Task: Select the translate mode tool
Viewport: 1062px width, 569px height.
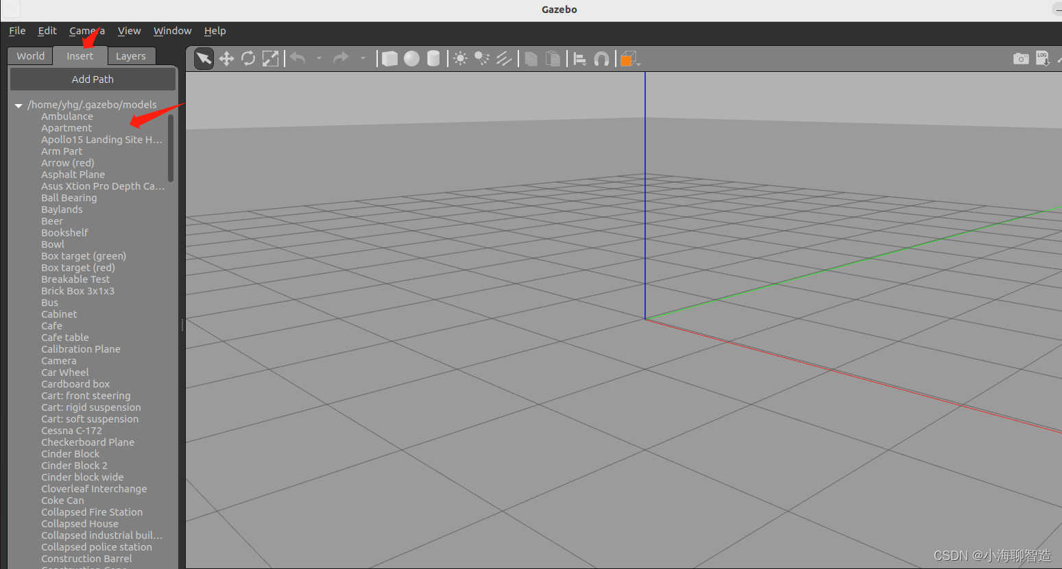Action: [226, 59]
